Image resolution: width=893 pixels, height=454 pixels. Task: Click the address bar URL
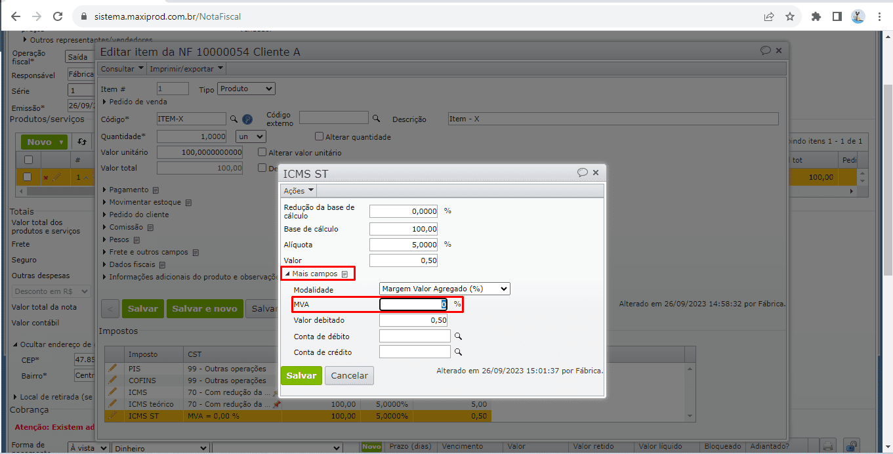pos(169,16)
